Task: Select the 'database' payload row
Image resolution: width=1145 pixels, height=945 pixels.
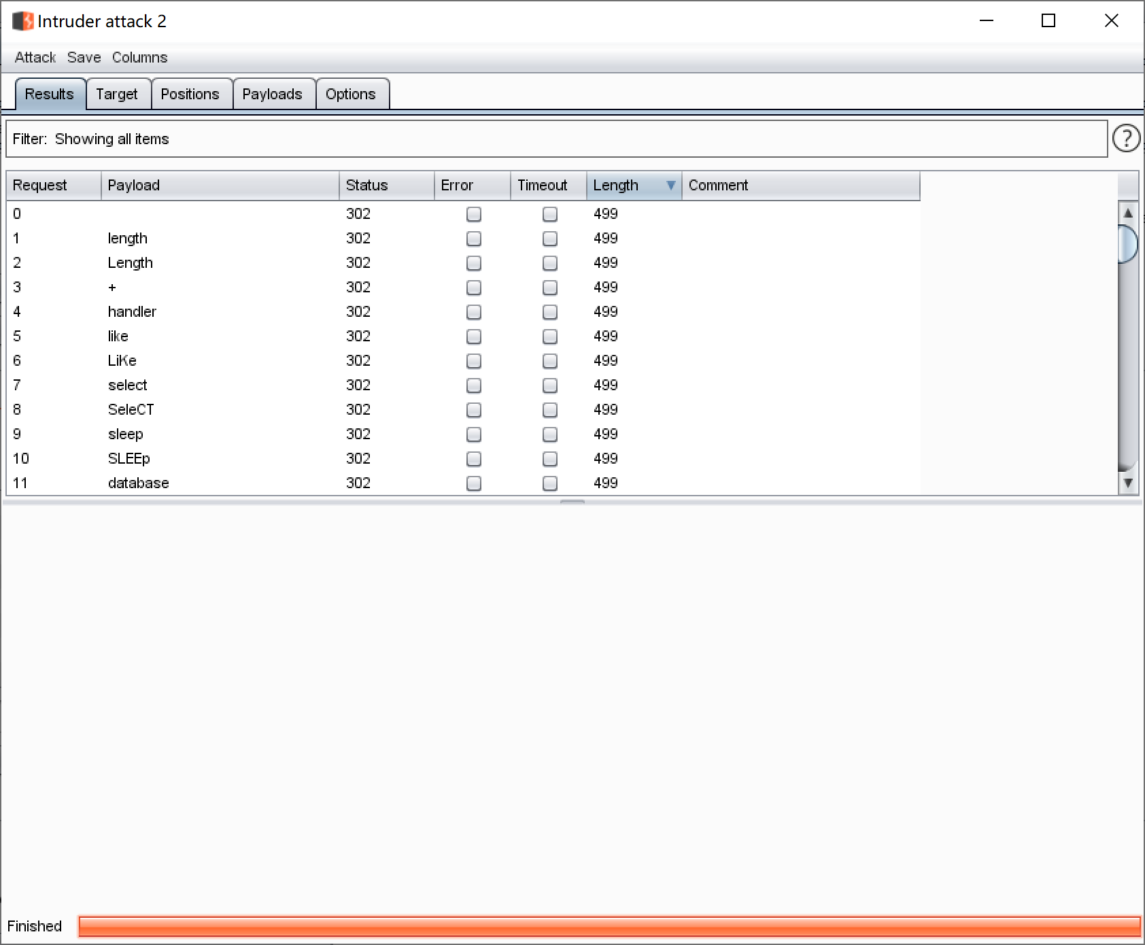Action: click(x=139, y=483)
